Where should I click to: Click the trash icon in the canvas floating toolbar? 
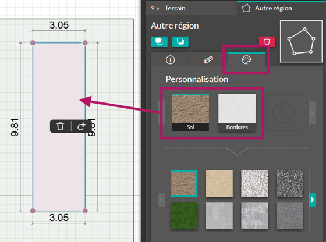(x=61, y=126)
